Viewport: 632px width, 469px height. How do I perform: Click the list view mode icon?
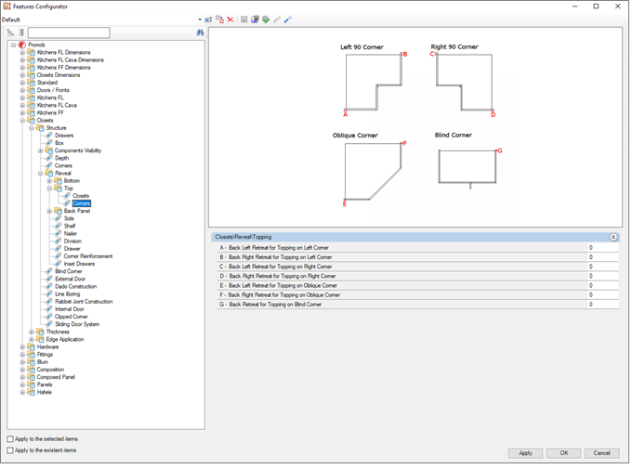click(x=21, y=33)
